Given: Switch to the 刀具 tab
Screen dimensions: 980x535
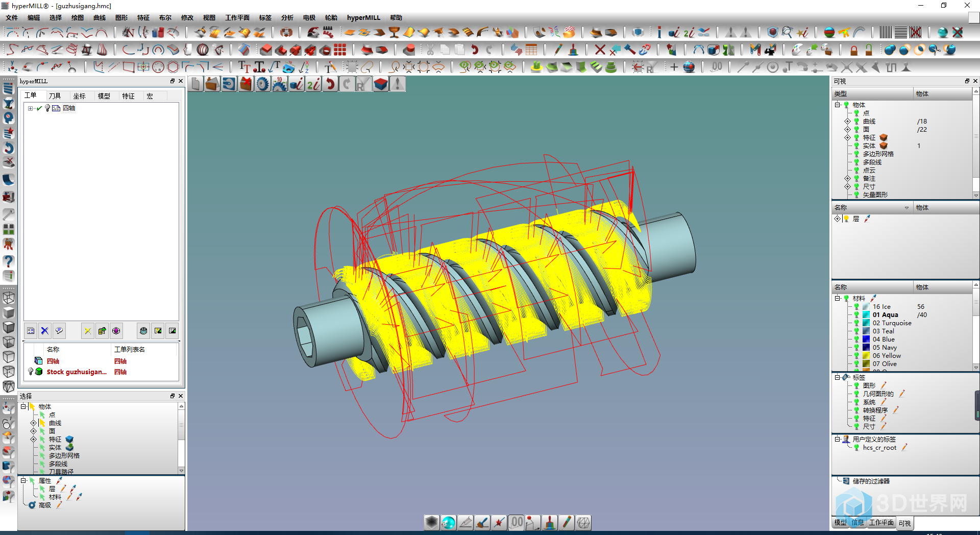Looking at the screenshot, I should pos(55,96).
